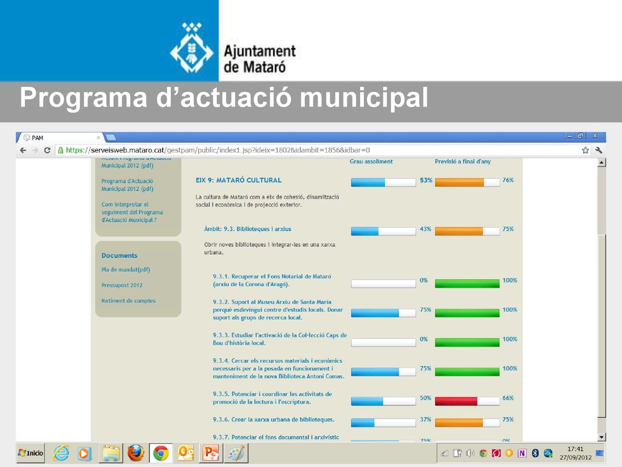Image resolution: width=622 pixels, height=467 pixels.
Task: Restore down the browser window
Action: [x=580, y=136]
